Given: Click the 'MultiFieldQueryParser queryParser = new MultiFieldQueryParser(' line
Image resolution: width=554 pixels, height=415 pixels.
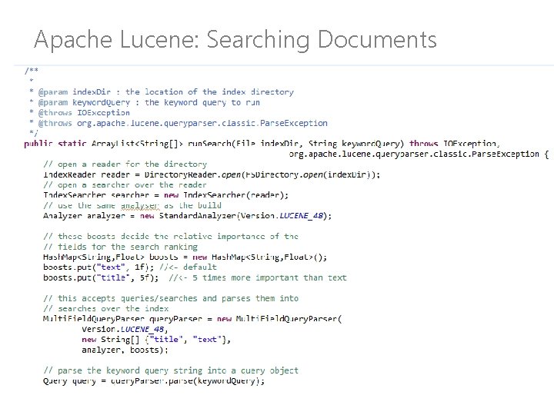Looking at the screenshot, I should point(192,319).
